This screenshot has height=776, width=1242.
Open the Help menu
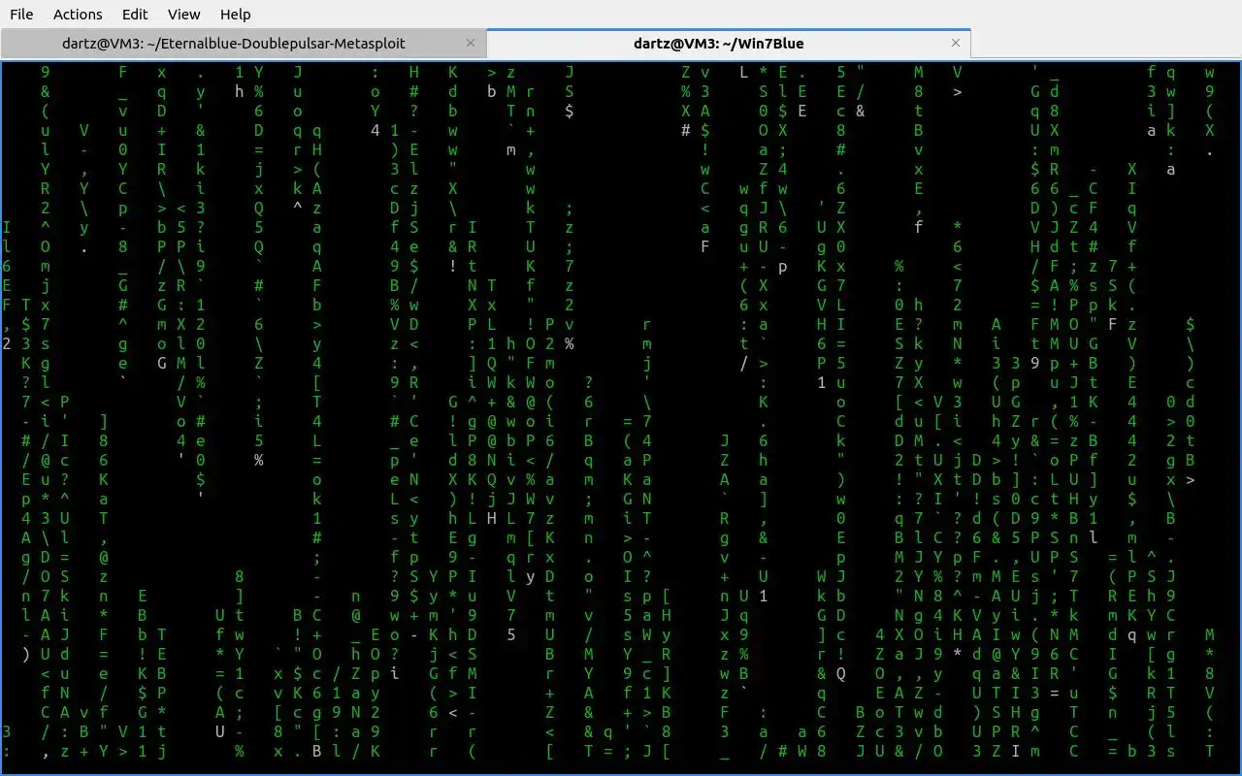(x=235, y=15)
